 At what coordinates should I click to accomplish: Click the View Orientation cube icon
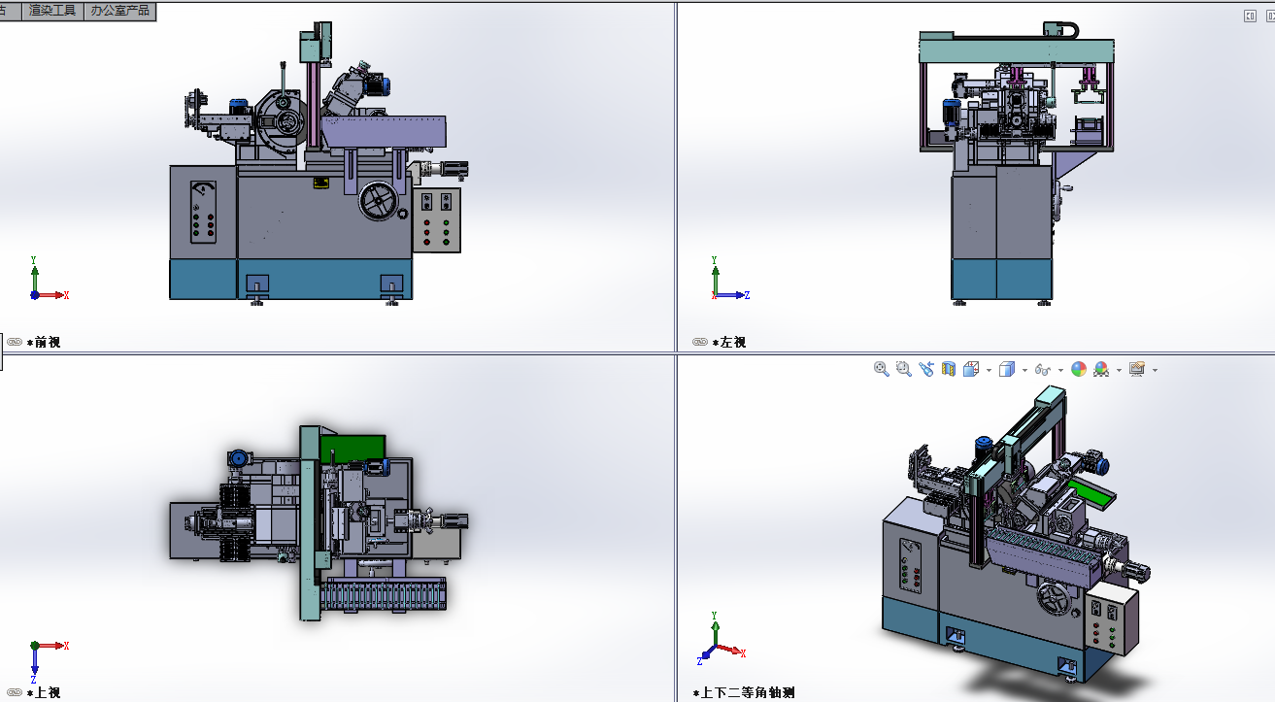pyautogui.click(x=970, y=369)
